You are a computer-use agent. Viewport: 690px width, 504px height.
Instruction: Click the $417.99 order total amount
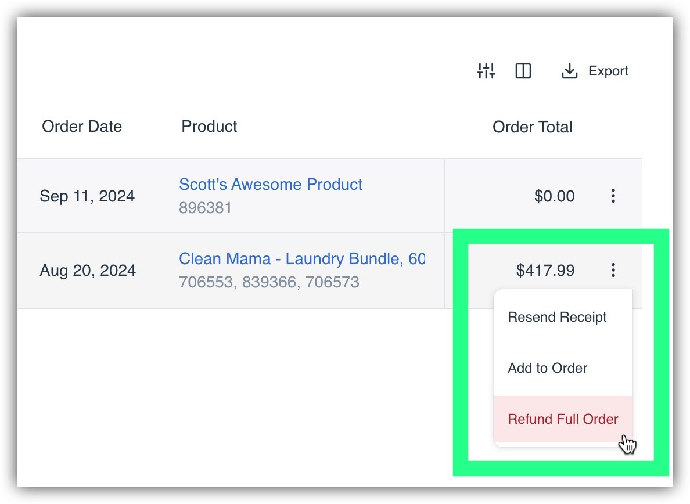tap(545, 270)
